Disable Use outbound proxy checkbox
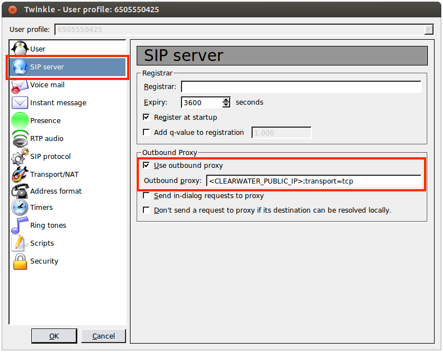Viewport: 443px width, 352px height. tap(147, 166)
